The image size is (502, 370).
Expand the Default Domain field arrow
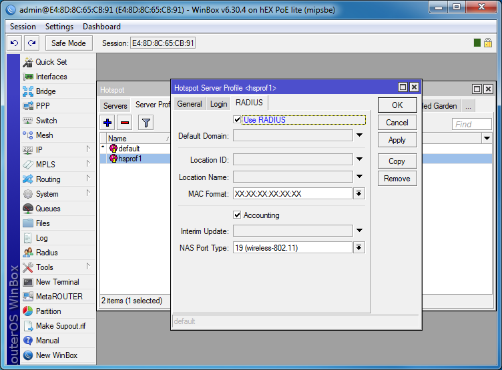click(x=360, y=135)
